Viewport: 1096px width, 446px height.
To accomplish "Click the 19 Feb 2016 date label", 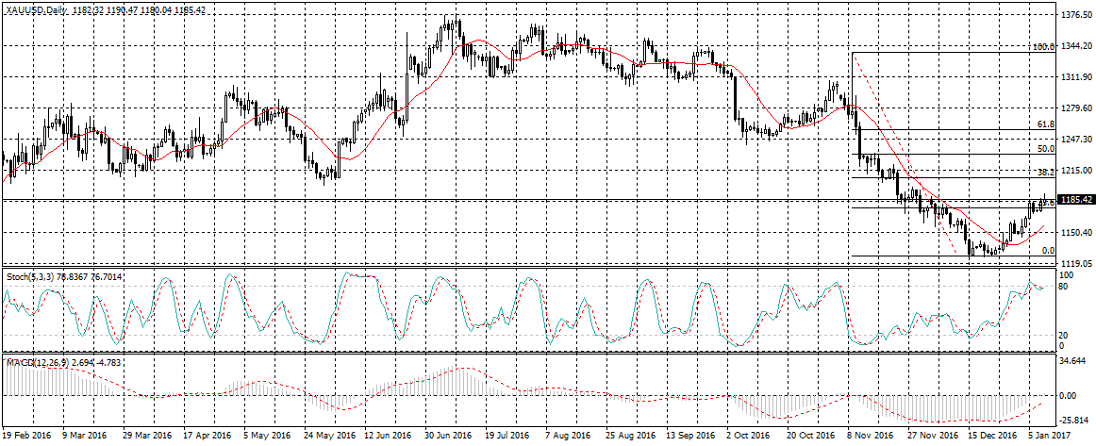I will click(25, 437).
